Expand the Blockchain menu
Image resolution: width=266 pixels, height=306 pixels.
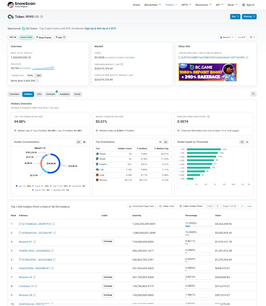click(x=153, y=5)
